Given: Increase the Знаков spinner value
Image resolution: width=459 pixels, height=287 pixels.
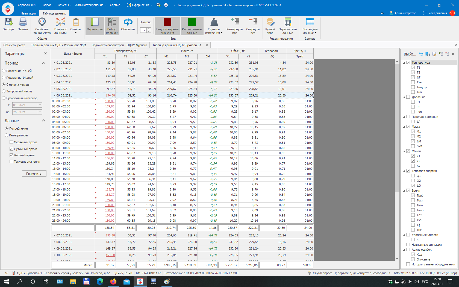Looking at the screenshot, I should pyautogui.click(x=149, y=29).
